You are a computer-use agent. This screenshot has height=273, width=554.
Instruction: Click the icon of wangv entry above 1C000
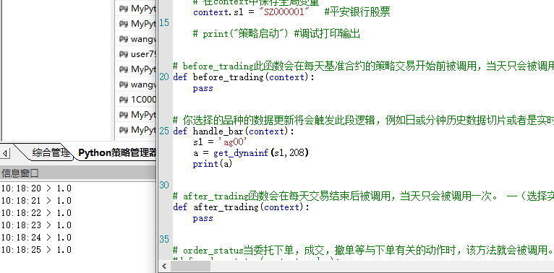123,84
